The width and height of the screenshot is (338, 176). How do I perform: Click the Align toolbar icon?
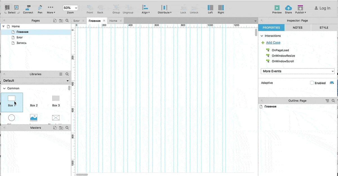(x=145, y=8)
